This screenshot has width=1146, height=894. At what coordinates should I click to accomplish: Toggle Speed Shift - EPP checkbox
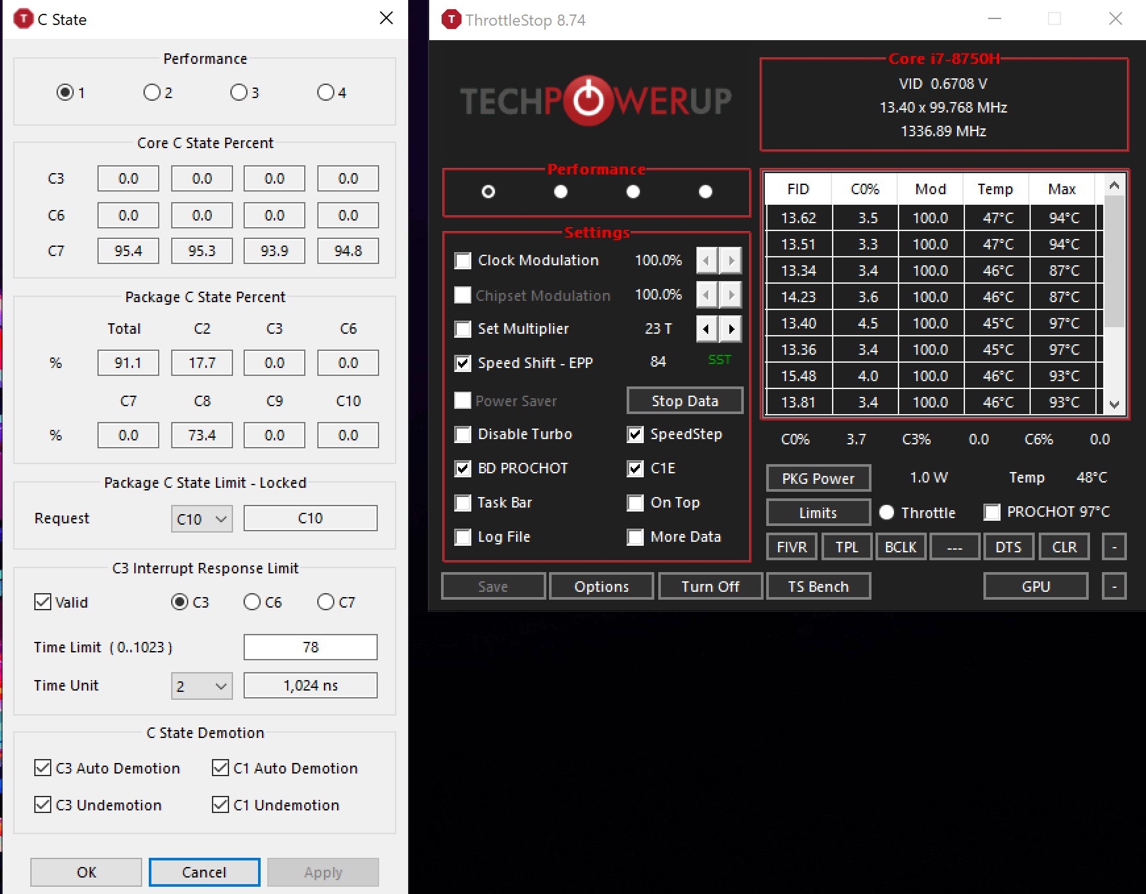463,363
